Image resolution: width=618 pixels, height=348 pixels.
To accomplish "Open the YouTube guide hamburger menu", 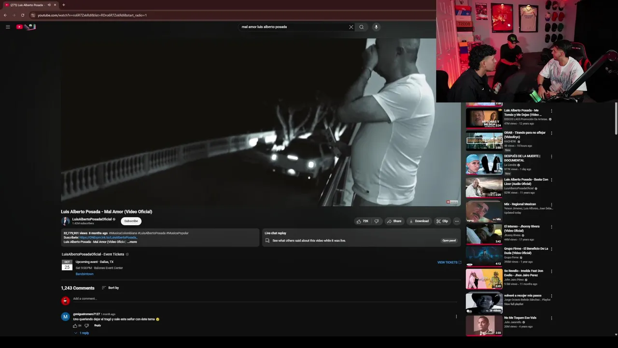I will pyautogui.click(x=8, y=27).
